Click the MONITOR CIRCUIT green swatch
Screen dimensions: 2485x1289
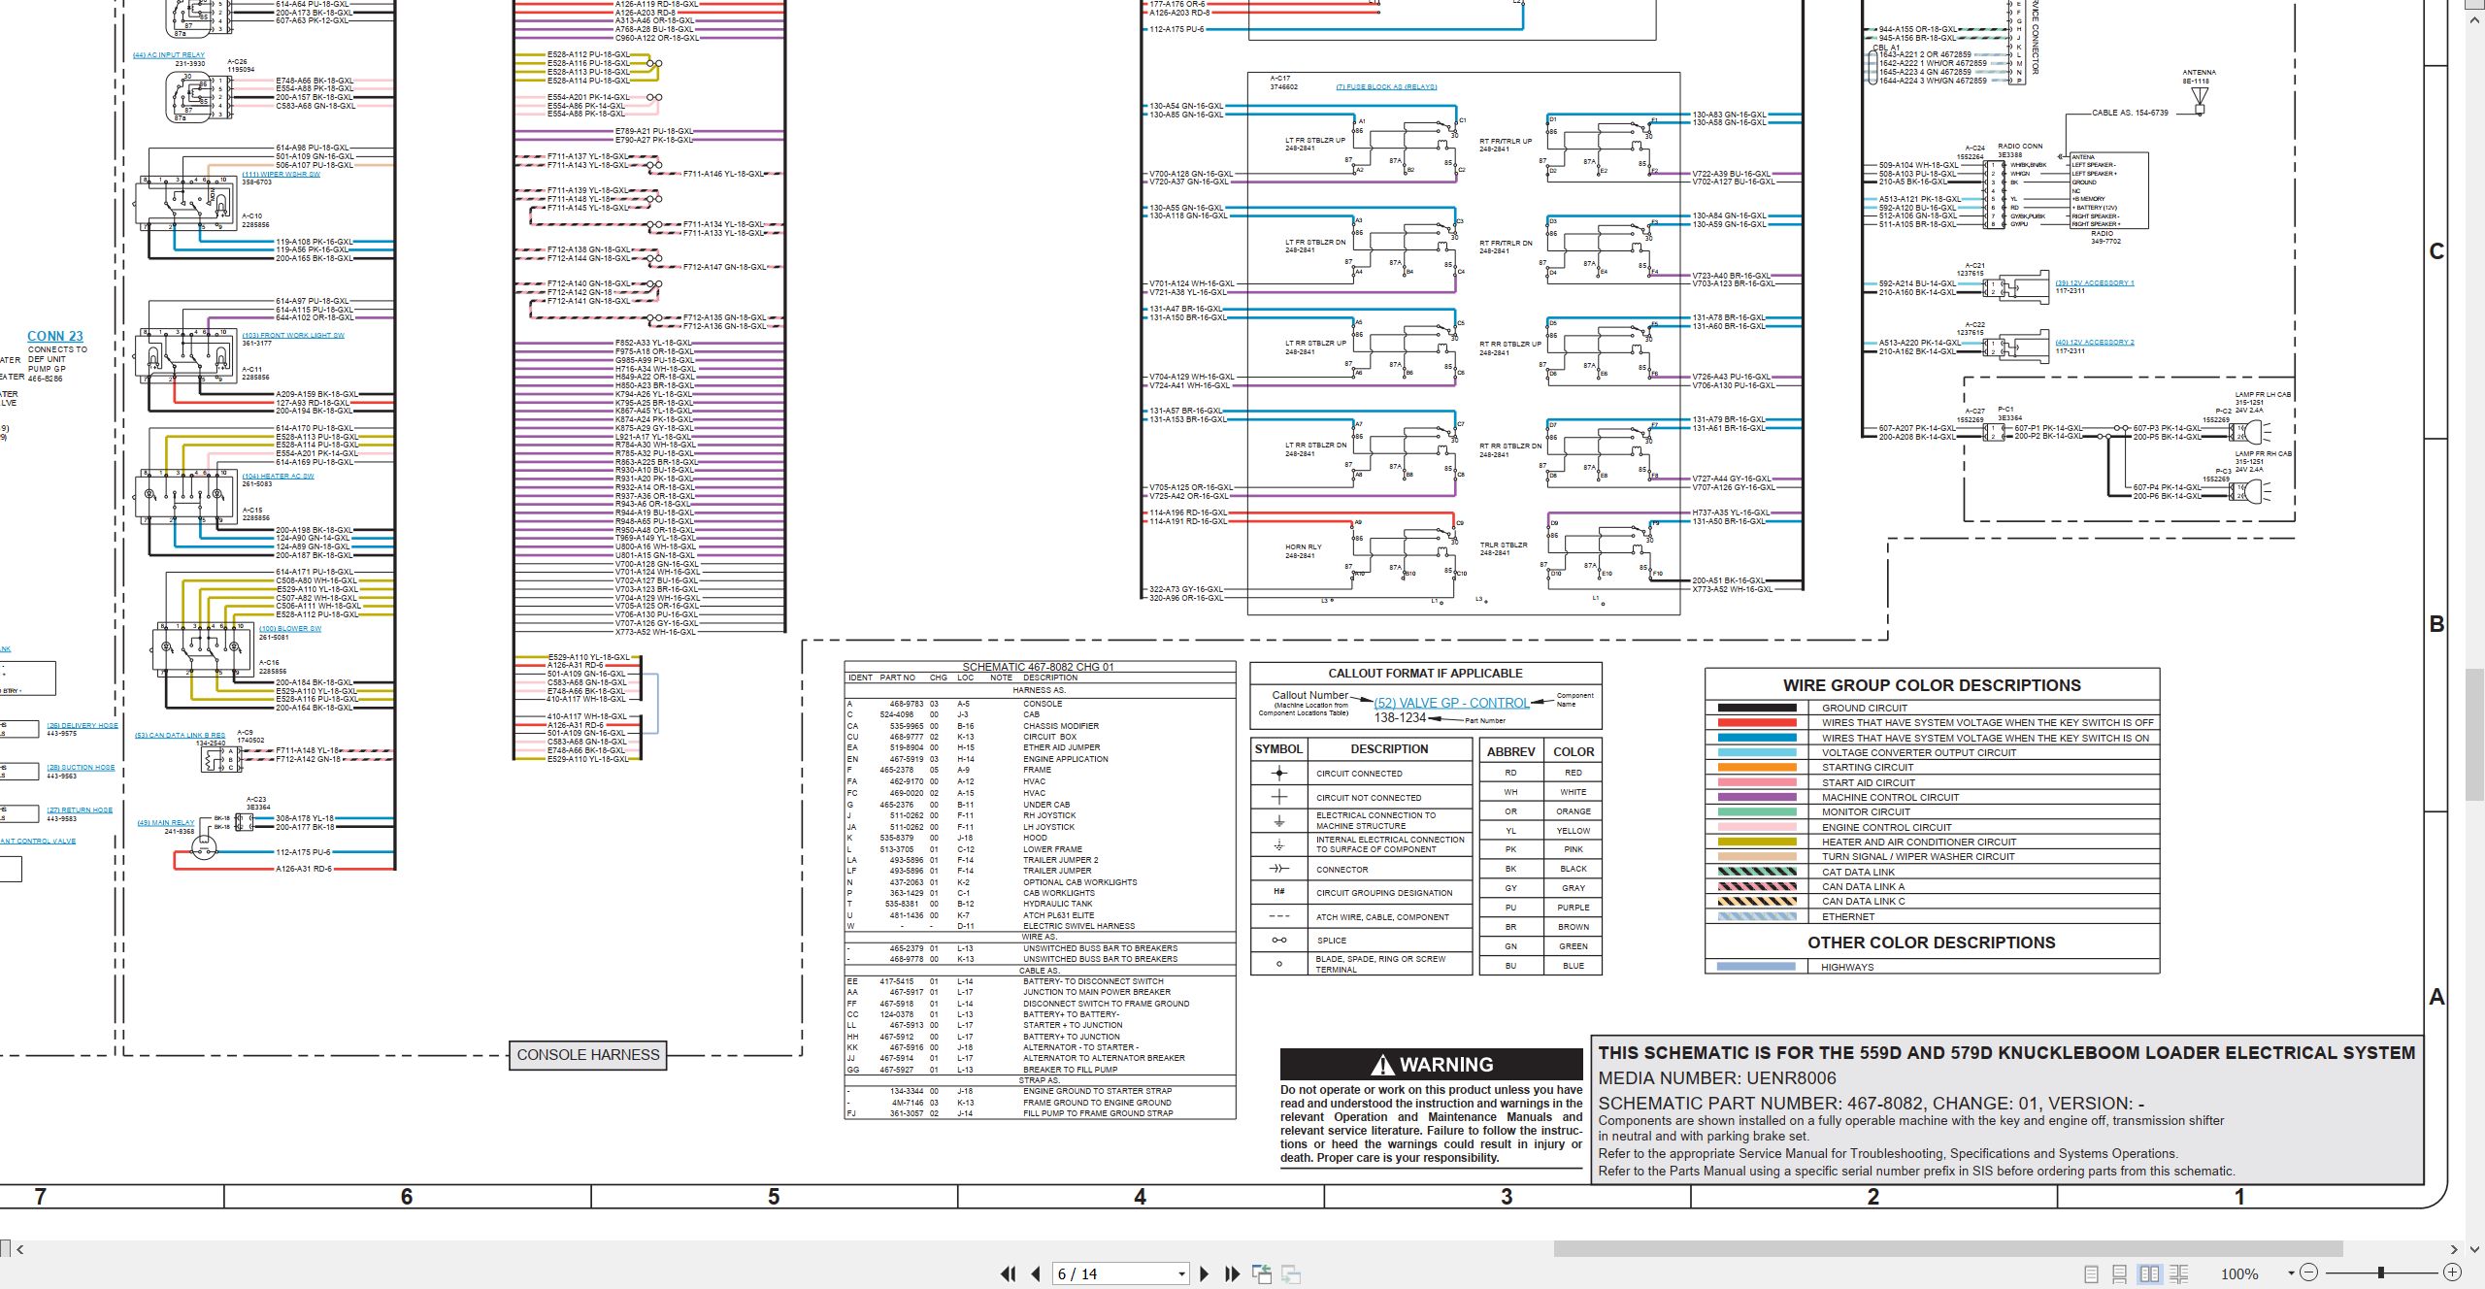(1757, 812)
